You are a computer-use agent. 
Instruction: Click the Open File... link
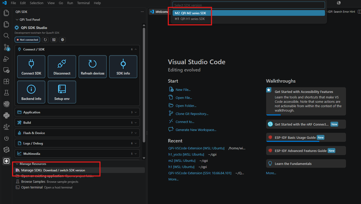184,98
